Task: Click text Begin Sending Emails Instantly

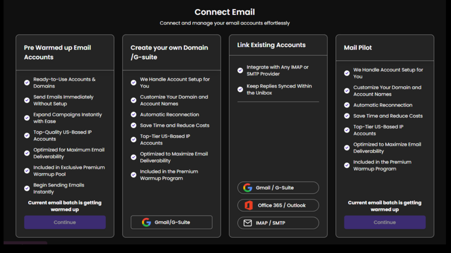Action: (x=59, y=188)
